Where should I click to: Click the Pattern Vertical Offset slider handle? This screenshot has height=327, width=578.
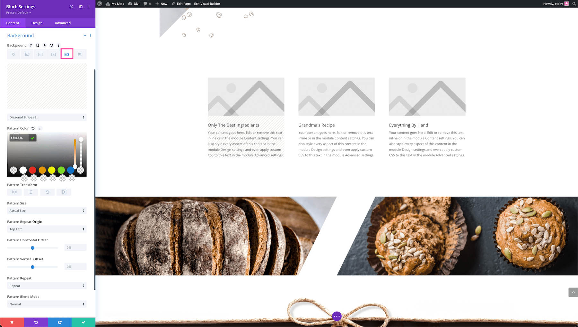click(32, 267)
